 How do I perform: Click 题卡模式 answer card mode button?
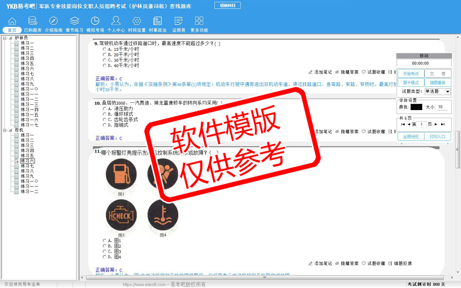[411, 83]
